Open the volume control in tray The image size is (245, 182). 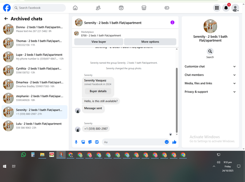219,162
